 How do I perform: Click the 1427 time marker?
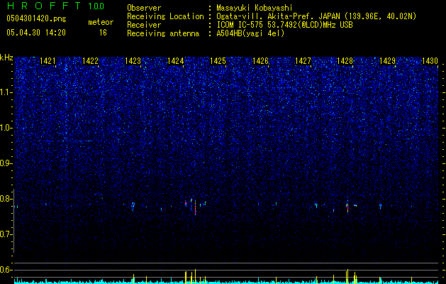(x=303, y=60)
